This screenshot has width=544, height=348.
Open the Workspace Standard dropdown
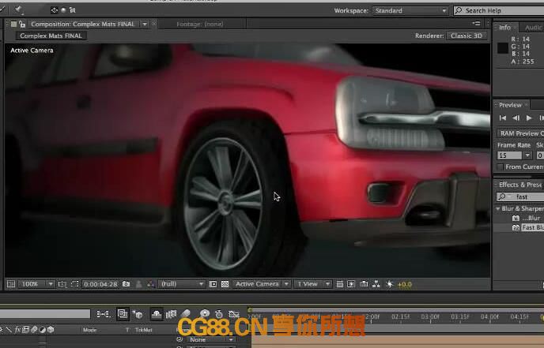click(x=410, y=11)
